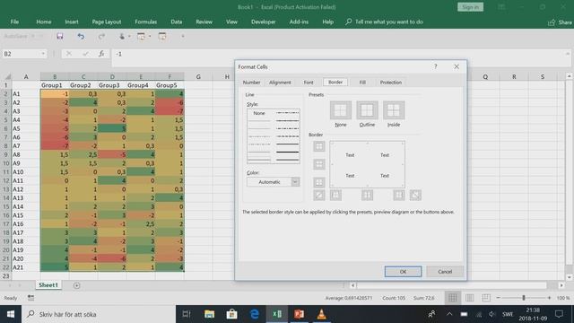574x323 pixels.
Task: Apply the inside horizontal border button
Action: [319, 164]
